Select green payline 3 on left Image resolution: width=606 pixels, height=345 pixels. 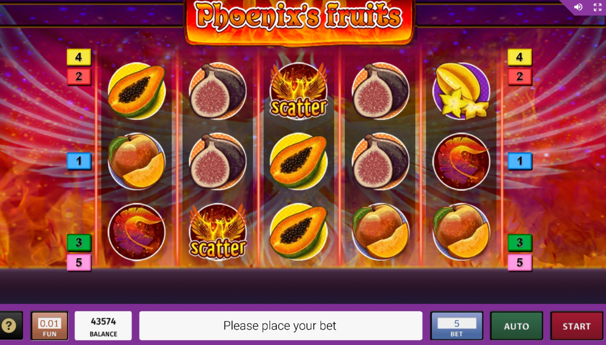coord(79,243)
